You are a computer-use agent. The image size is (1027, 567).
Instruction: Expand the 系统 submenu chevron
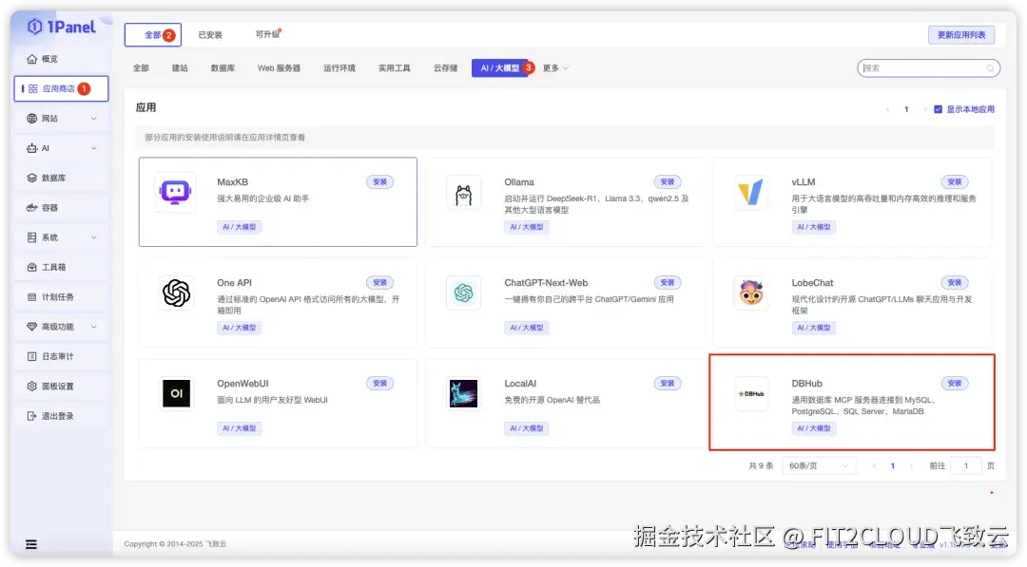93,237
